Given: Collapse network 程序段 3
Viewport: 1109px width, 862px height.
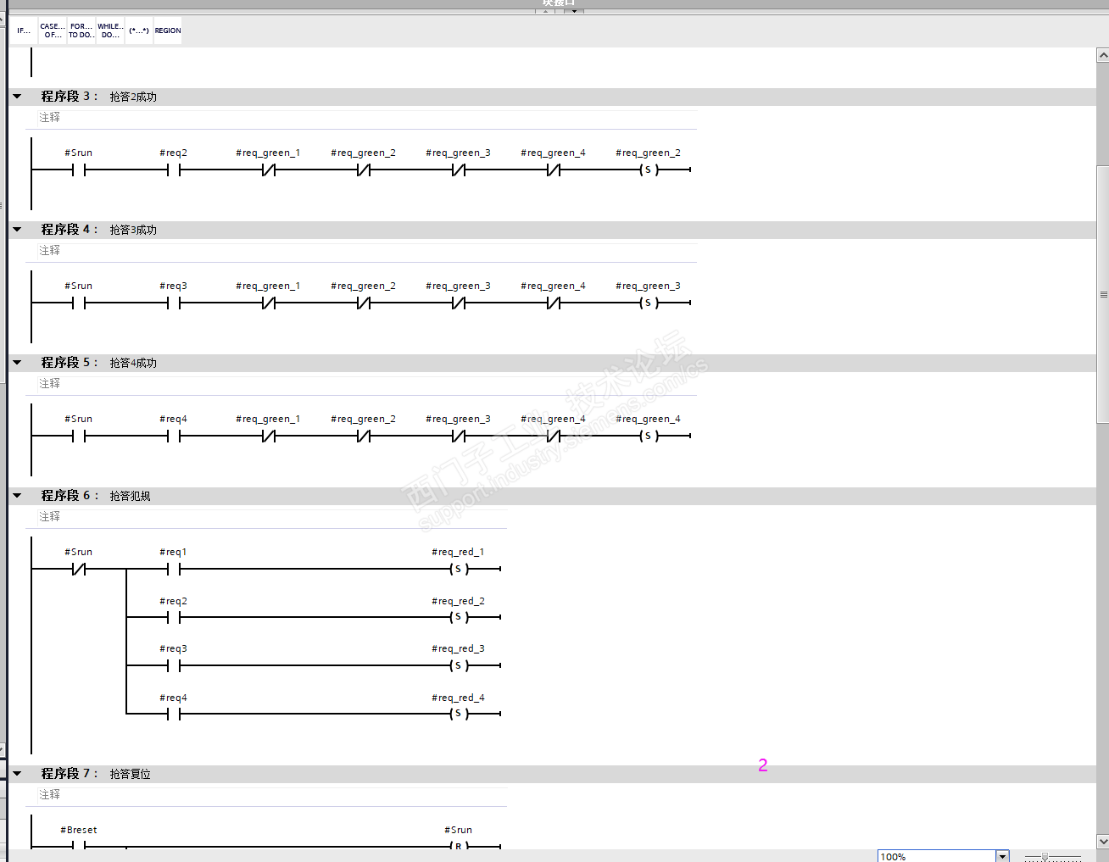Looking at the screenshot, I should (17, 97).
